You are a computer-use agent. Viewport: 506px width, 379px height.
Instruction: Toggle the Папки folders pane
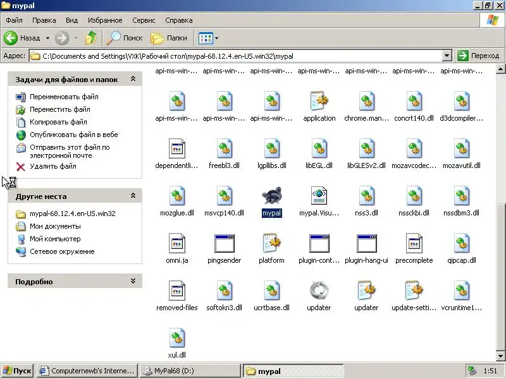tap(169, 38)
